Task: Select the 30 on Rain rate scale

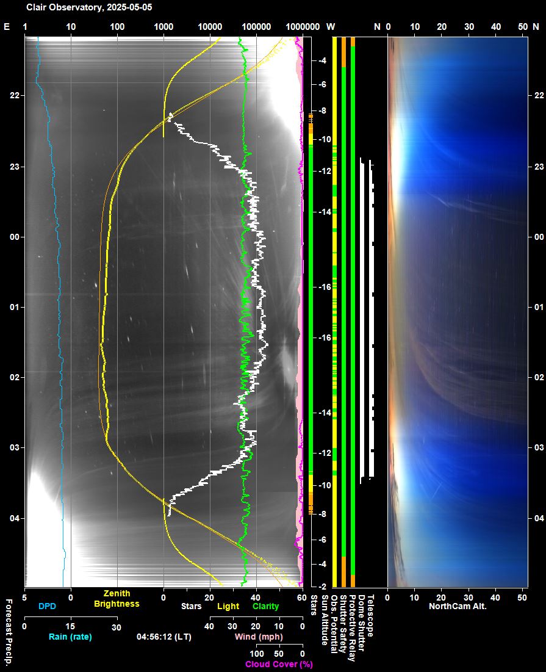Action: tap(117, 627)
